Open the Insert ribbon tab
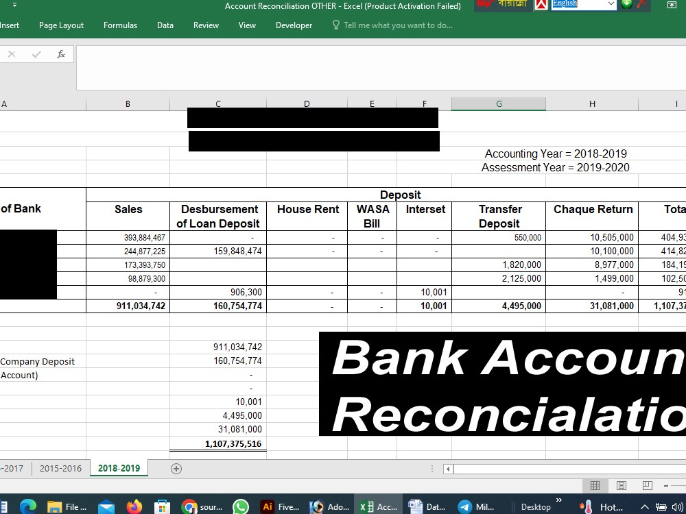The image size is (686, 514). click(9, 25)
